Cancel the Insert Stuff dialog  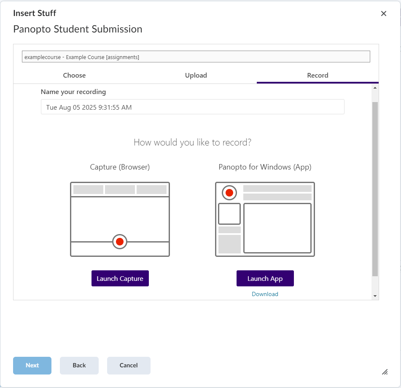pyautogui.click(x=129, y=365)
